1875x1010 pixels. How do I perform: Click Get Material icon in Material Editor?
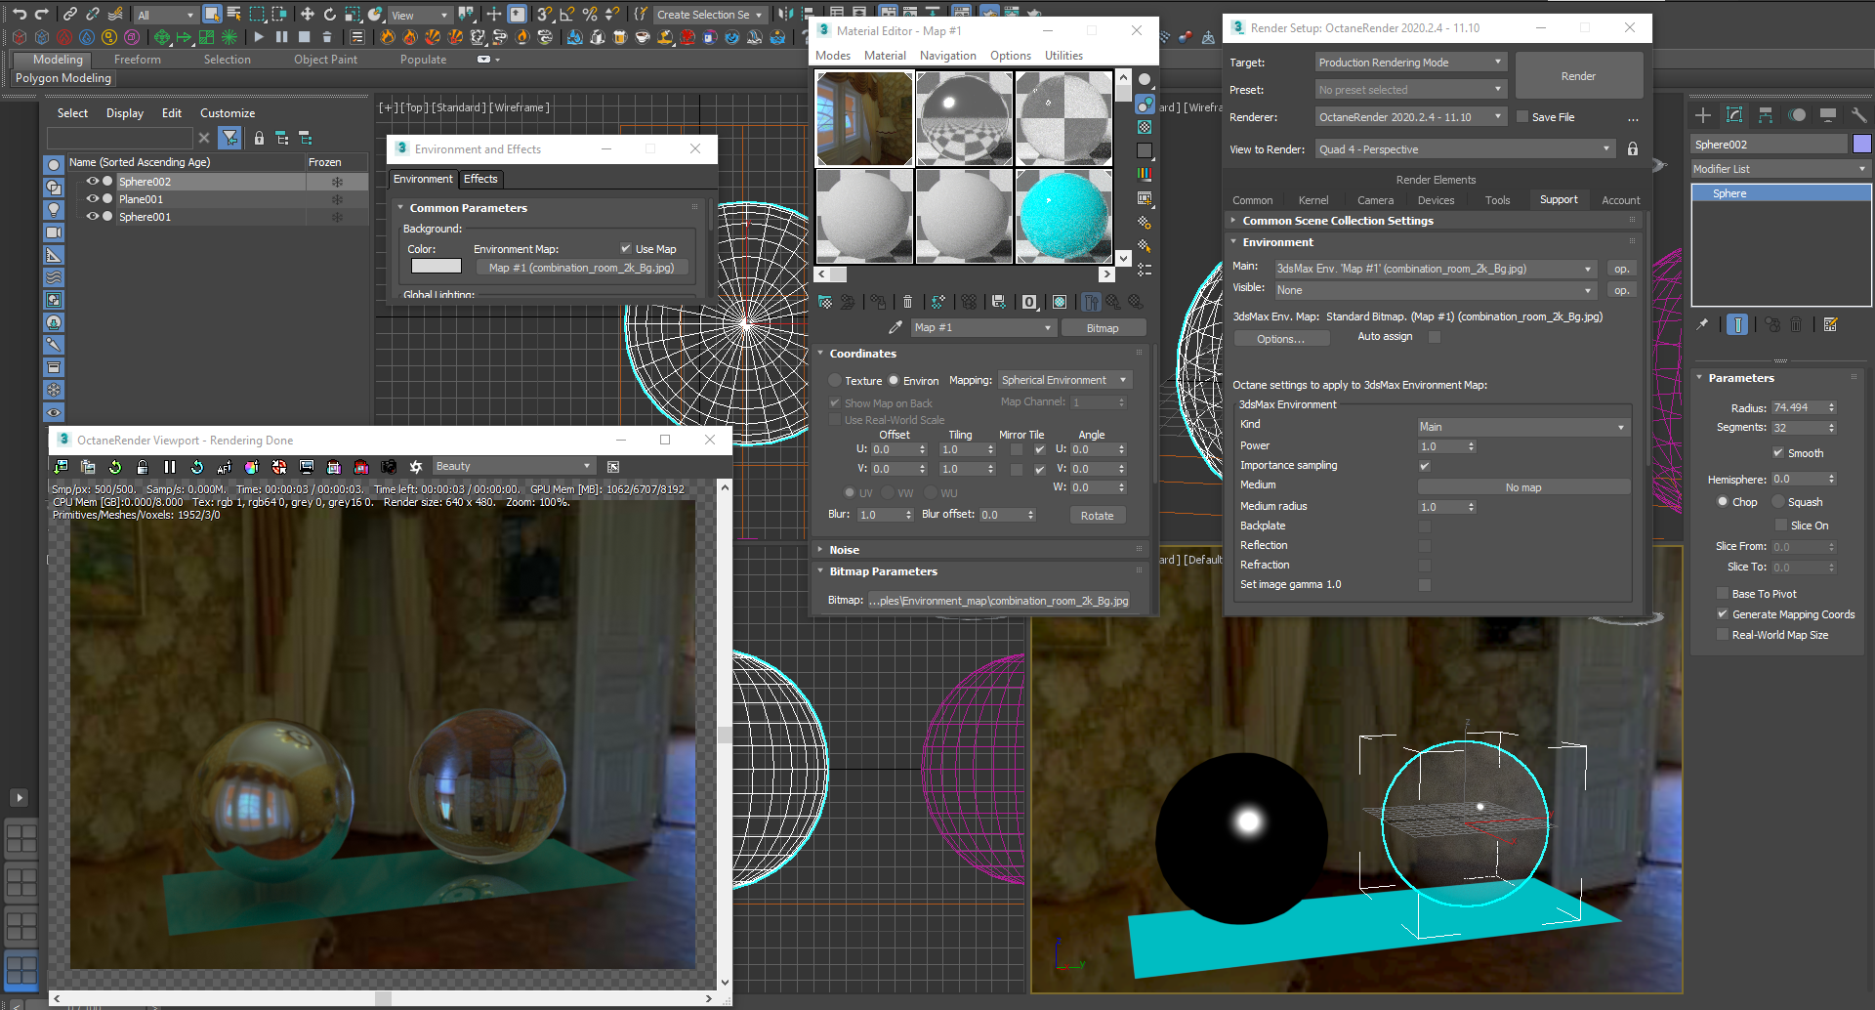pyautogui.click(x=825, y=302)
